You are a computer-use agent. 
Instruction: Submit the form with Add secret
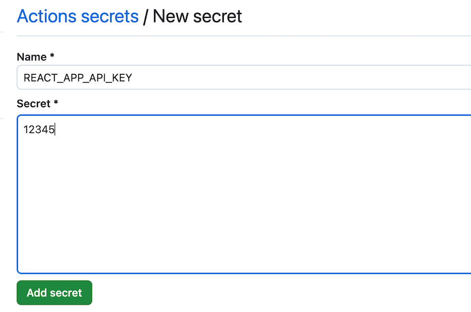pos(54,293)
